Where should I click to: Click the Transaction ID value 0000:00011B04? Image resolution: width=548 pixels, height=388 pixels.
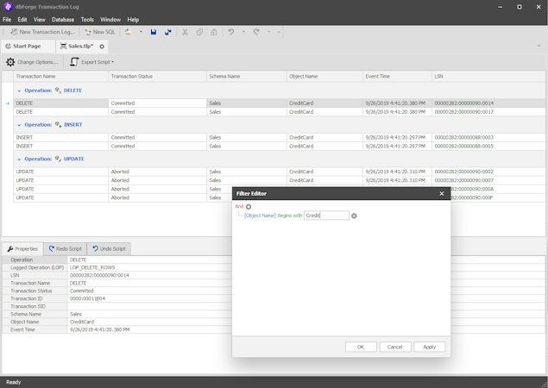(87, 298)
